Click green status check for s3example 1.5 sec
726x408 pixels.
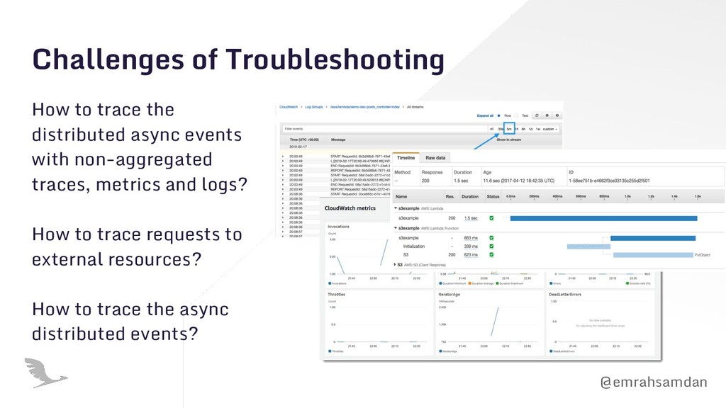click(x=491, y=218)
